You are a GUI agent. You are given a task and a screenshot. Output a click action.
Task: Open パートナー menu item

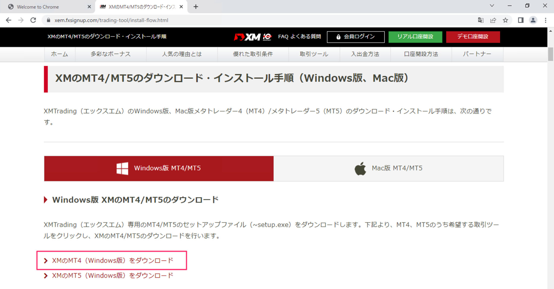click(477, 54)
